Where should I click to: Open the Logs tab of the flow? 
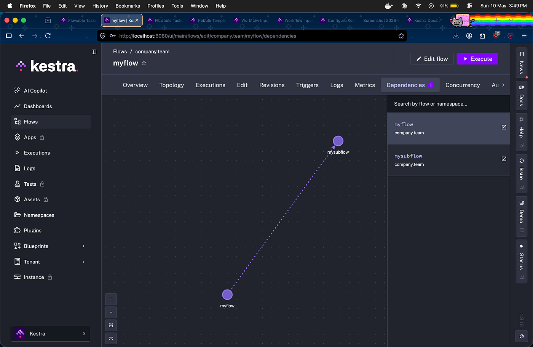(337, 85)
